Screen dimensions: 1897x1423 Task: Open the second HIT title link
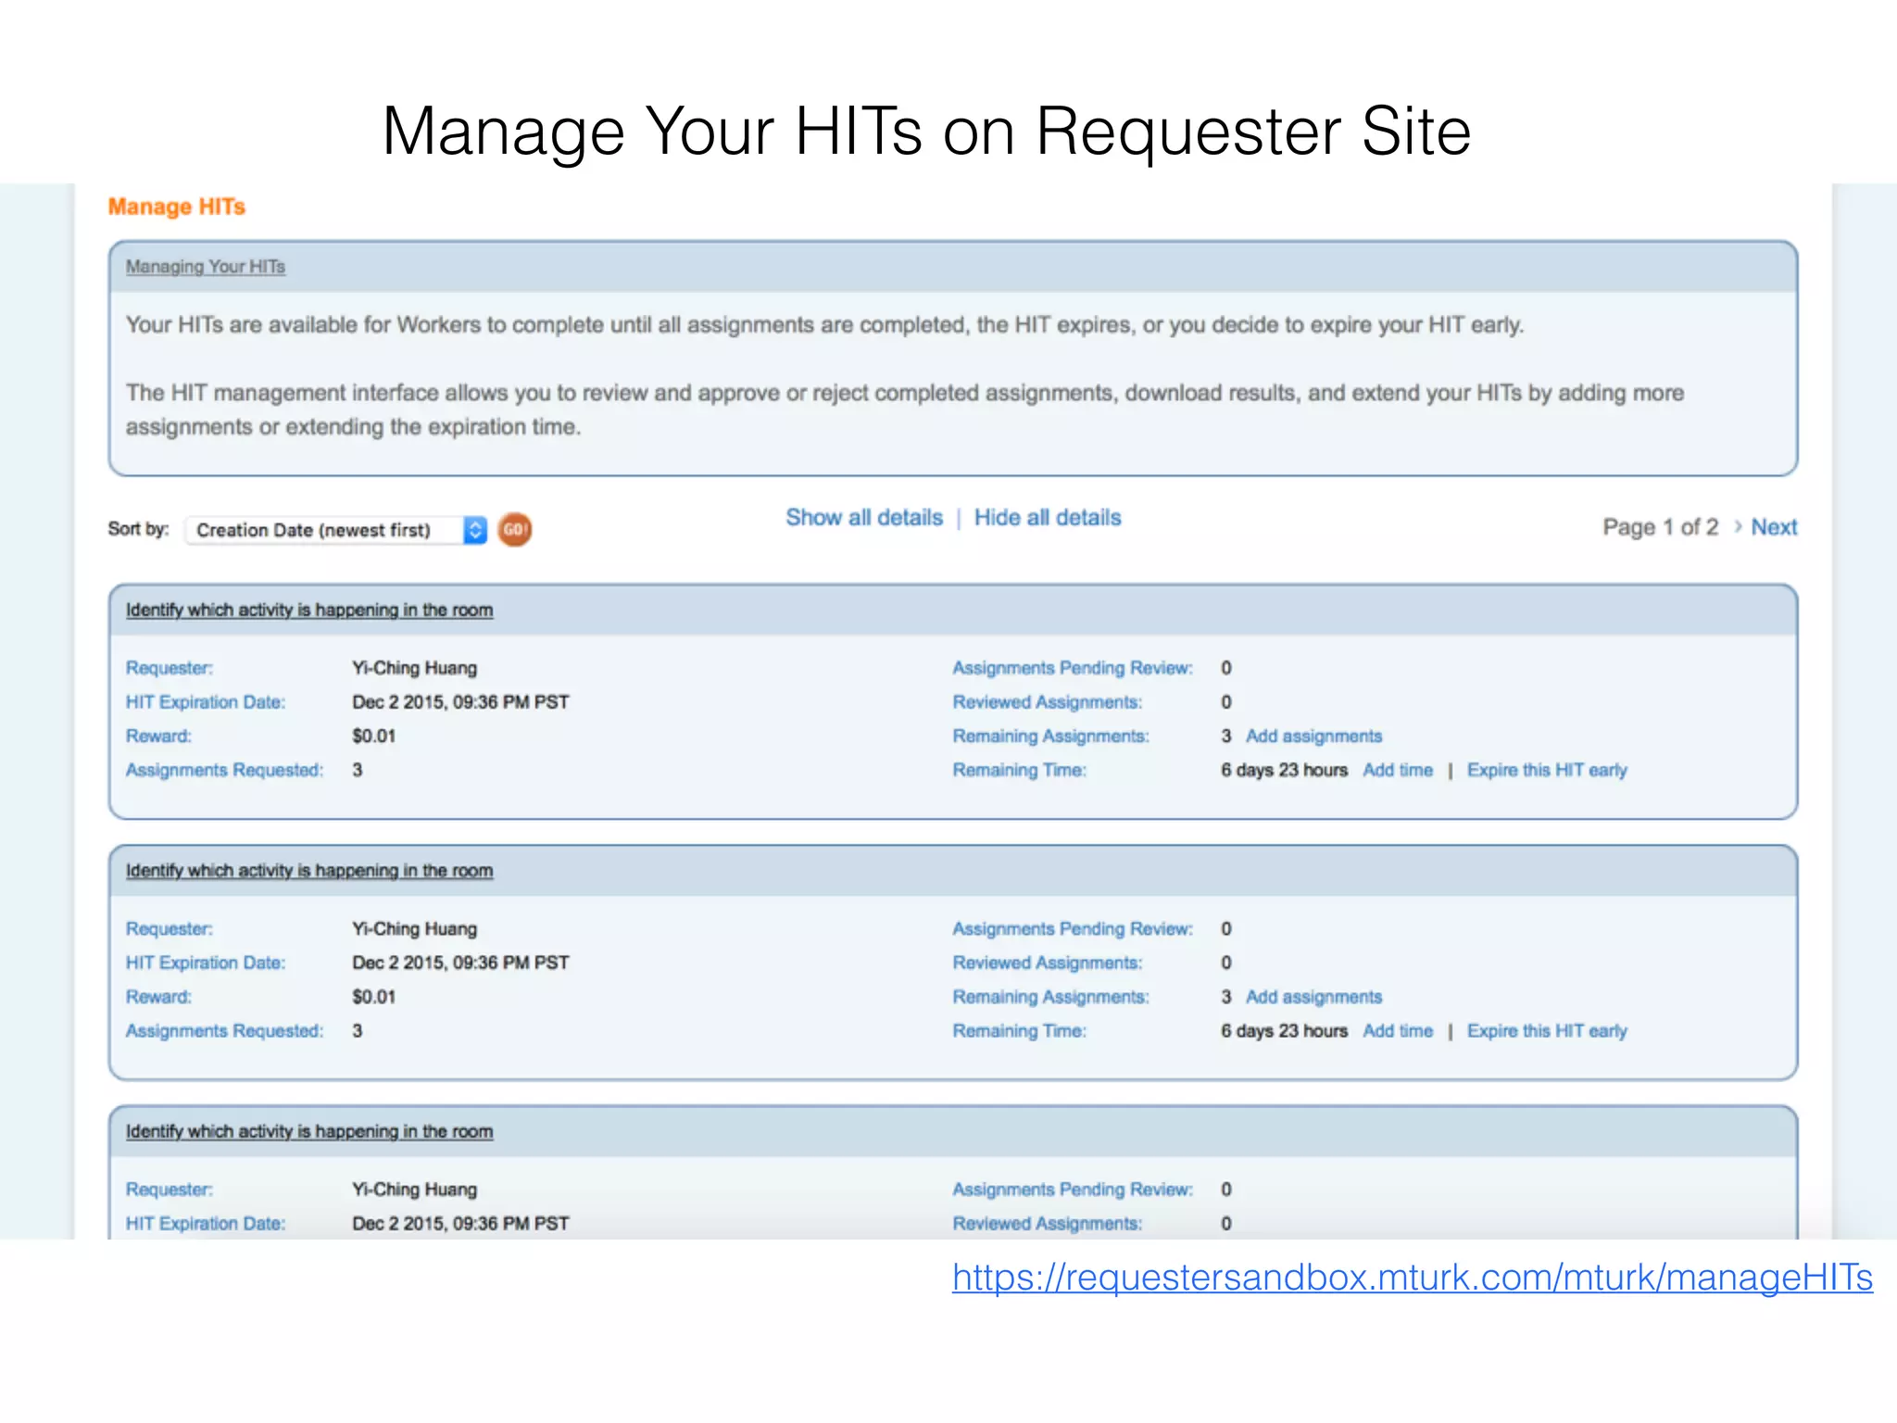click(309, 871)
